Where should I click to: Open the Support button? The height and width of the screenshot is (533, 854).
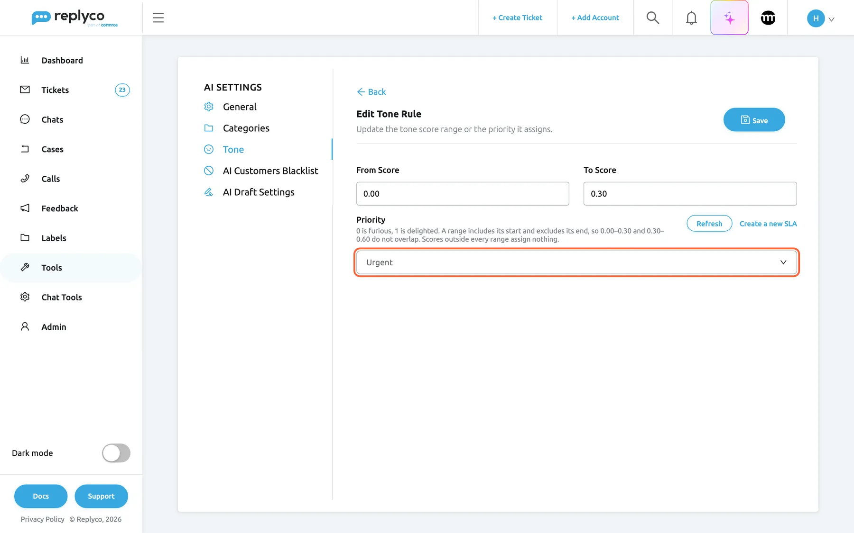(x=101, y=496)
